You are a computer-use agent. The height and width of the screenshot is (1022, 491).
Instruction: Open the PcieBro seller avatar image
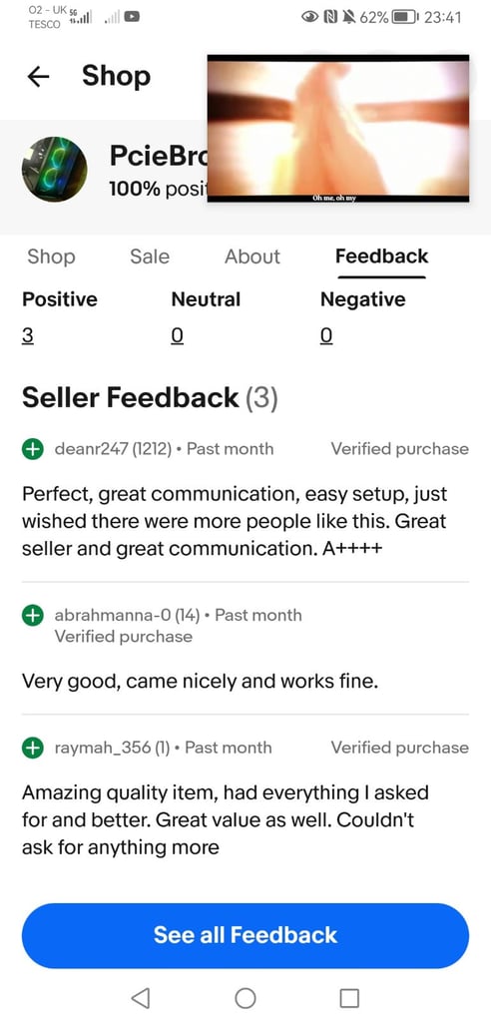tap(54, 169)
